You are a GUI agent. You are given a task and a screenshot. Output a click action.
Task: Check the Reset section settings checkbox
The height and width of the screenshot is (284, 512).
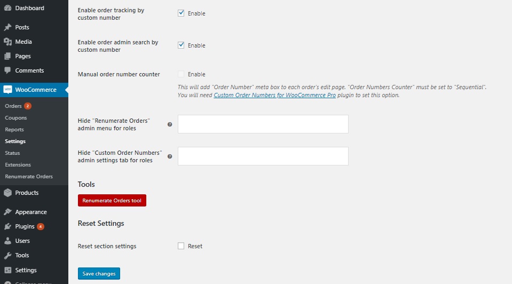pos(181,246)
